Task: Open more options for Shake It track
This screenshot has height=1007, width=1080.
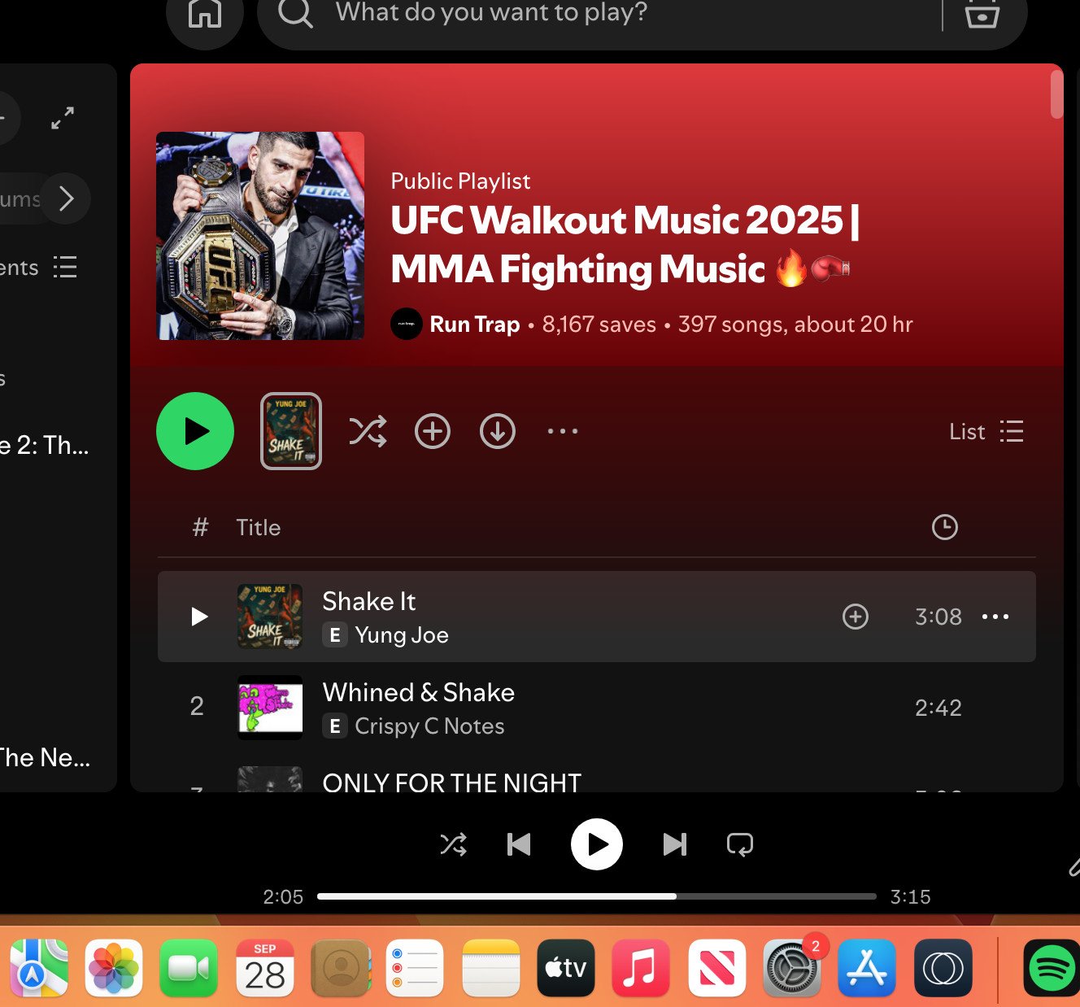Action: [x=995, y=617]
